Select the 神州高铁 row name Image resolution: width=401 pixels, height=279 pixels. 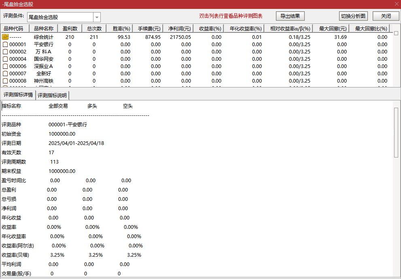(x=43, y=81)
